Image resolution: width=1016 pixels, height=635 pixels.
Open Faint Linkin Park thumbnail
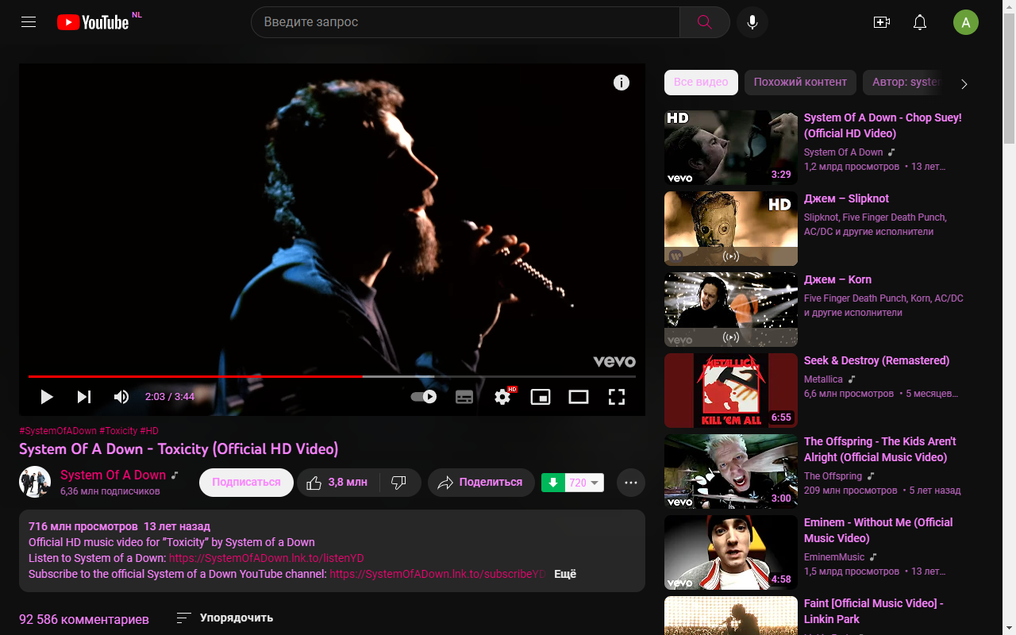[731, 616]
